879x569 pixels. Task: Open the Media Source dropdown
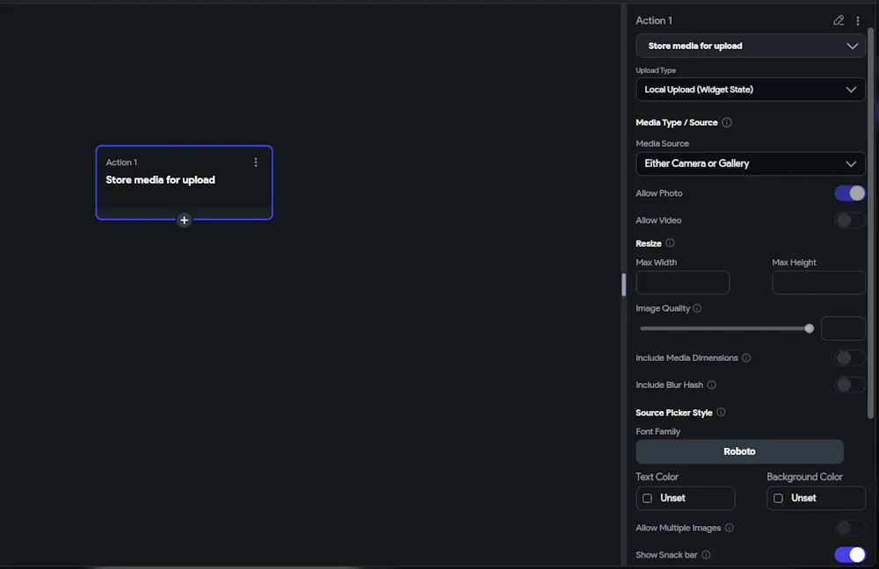[751, 163]
